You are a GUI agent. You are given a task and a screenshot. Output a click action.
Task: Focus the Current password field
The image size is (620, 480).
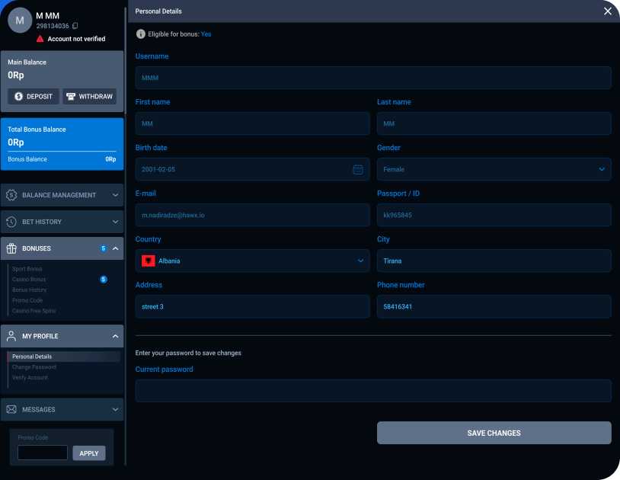(373, 391)
